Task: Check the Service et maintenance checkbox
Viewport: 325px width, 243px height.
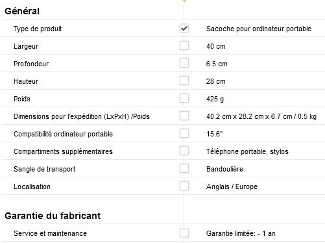Action: click(184, 233)
